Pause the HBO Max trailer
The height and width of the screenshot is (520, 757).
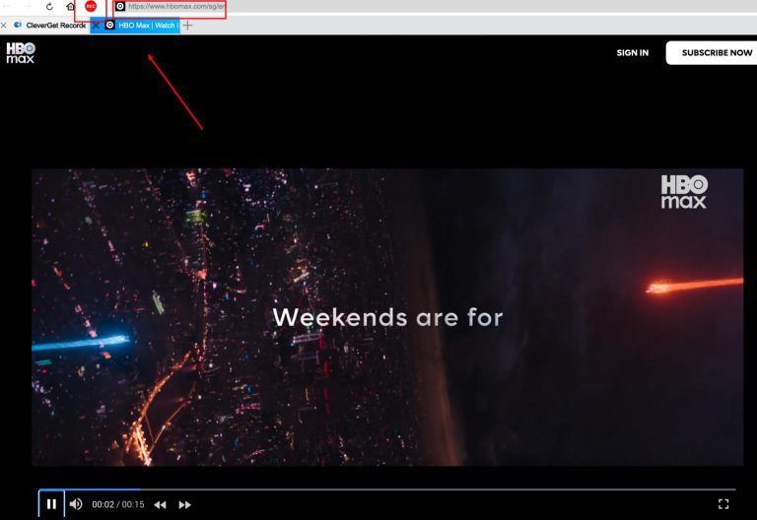[x=51, y=504]
